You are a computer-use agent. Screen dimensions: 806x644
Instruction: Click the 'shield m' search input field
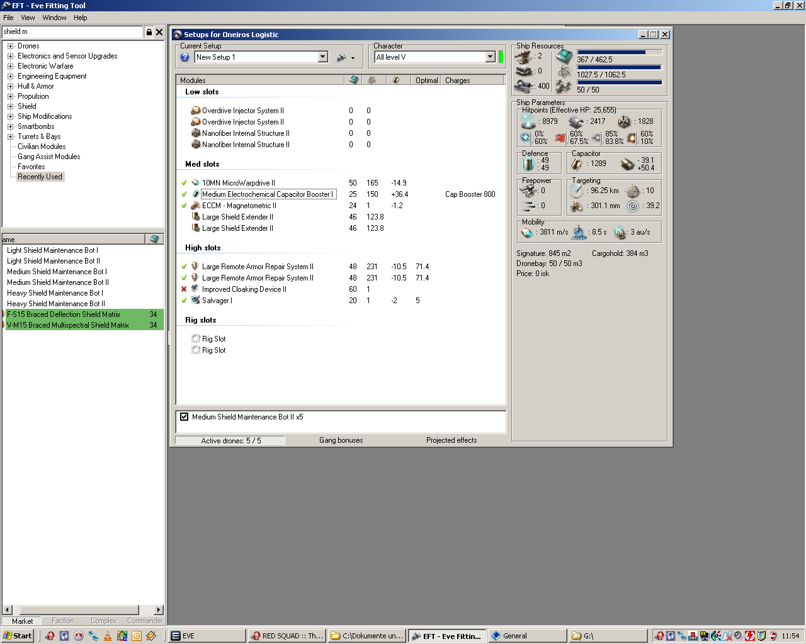point(73,31)
